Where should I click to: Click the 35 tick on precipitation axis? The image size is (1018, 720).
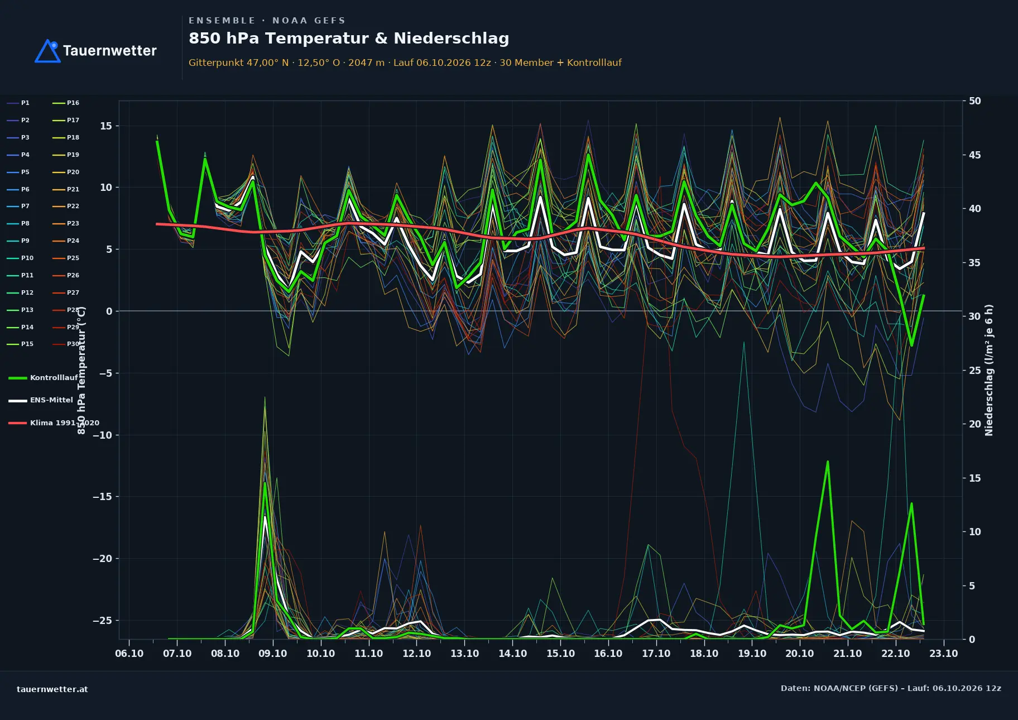pyautogui.click(x=975, y=263)
